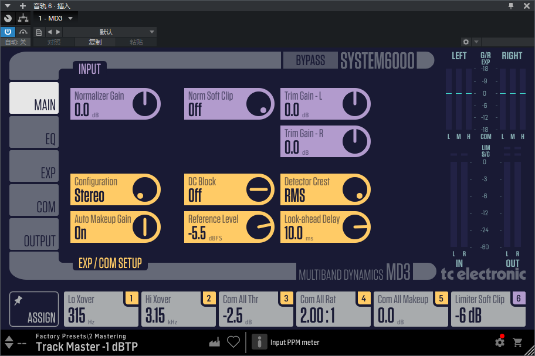Click the Trim Gain - L knob
Image resolution: width=535 pixels, height=356 pixels.
click(355, 104)
